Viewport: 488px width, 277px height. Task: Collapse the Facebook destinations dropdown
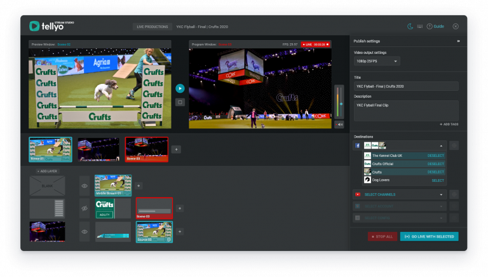click(x=441, y=145)
